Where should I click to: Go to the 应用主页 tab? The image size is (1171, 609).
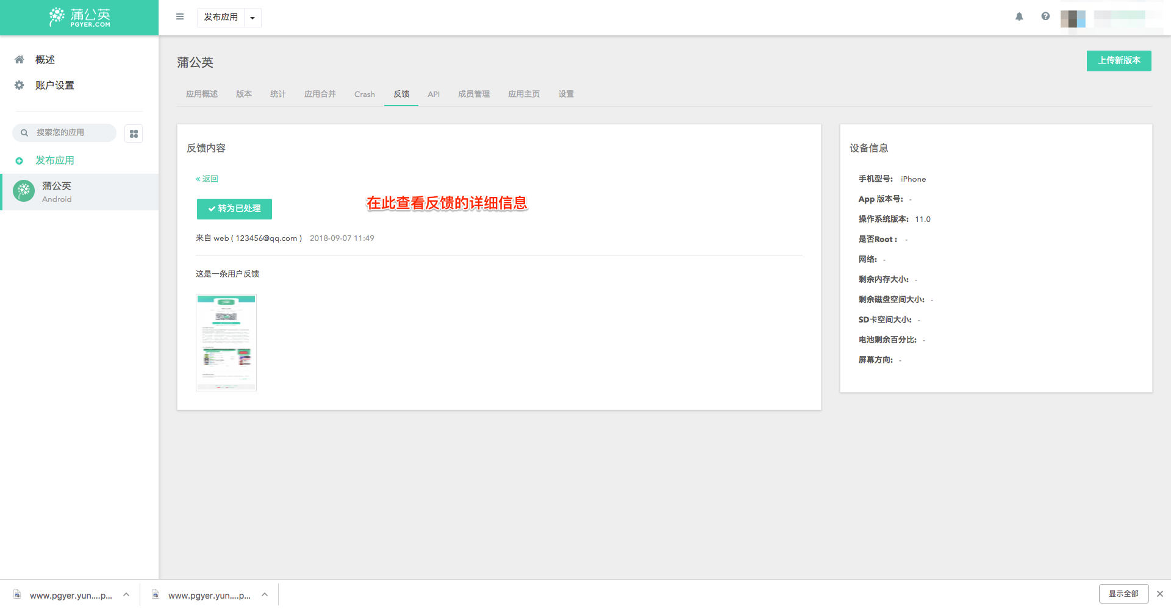(524, 94)
